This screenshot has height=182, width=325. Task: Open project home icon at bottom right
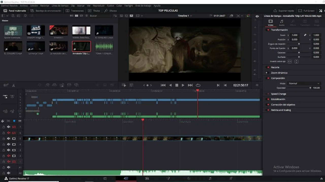(321, 179)
